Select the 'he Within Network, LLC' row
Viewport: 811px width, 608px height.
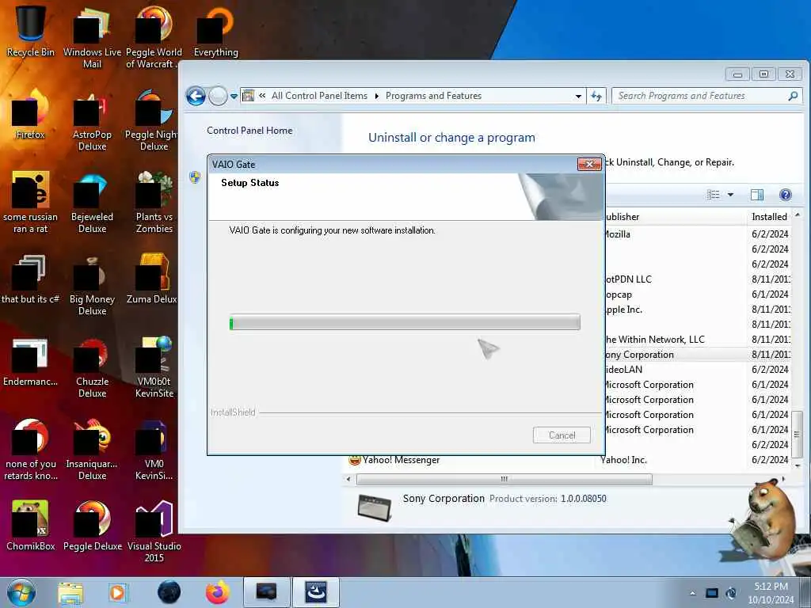point(697,339)
